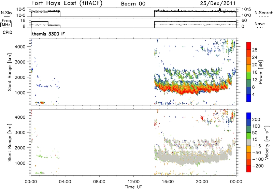Select the '4000' tick of the velocity panel
This screenshot has width=273, height=189.
tap(20, 117)
